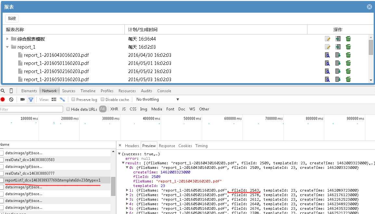Select the All filter pill

(103, 109)
